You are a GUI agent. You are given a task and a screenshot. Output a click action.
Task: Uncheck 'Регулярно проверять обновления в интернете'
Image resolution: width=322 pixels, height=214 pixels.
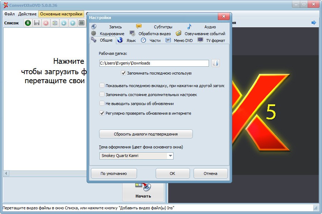102,113
